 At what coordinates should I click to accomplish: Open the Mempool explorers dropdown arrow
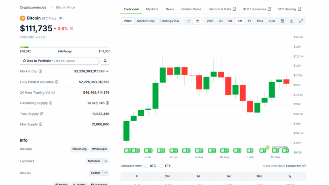[x=106, y=161]
